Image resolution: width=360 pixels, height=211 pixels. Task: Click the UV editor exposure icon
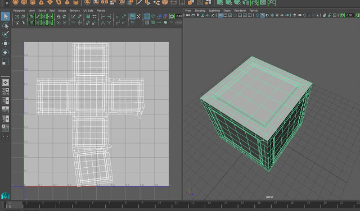(172, 16)
